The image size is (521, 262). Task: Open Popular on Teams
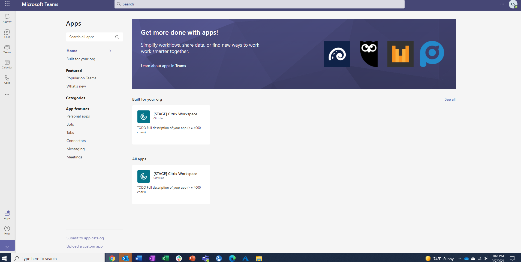[x=82, y=78]
